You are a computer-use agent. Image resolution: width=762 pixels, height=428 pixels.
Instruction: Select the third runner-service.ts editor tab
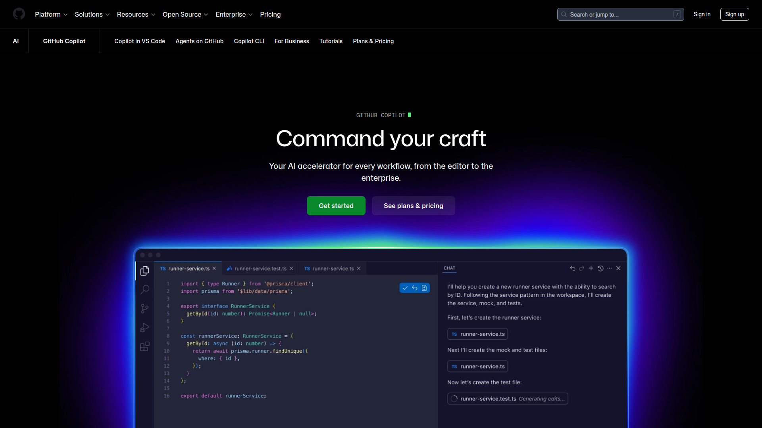coord(333,268)
